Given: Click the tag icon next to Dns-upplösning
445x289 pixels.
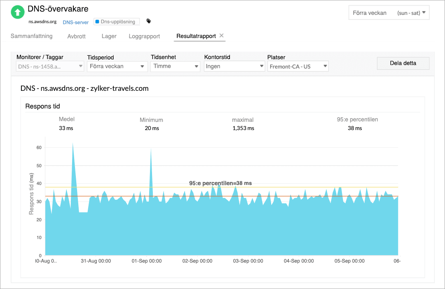Looking at the screenshot, I should (148, 20).
